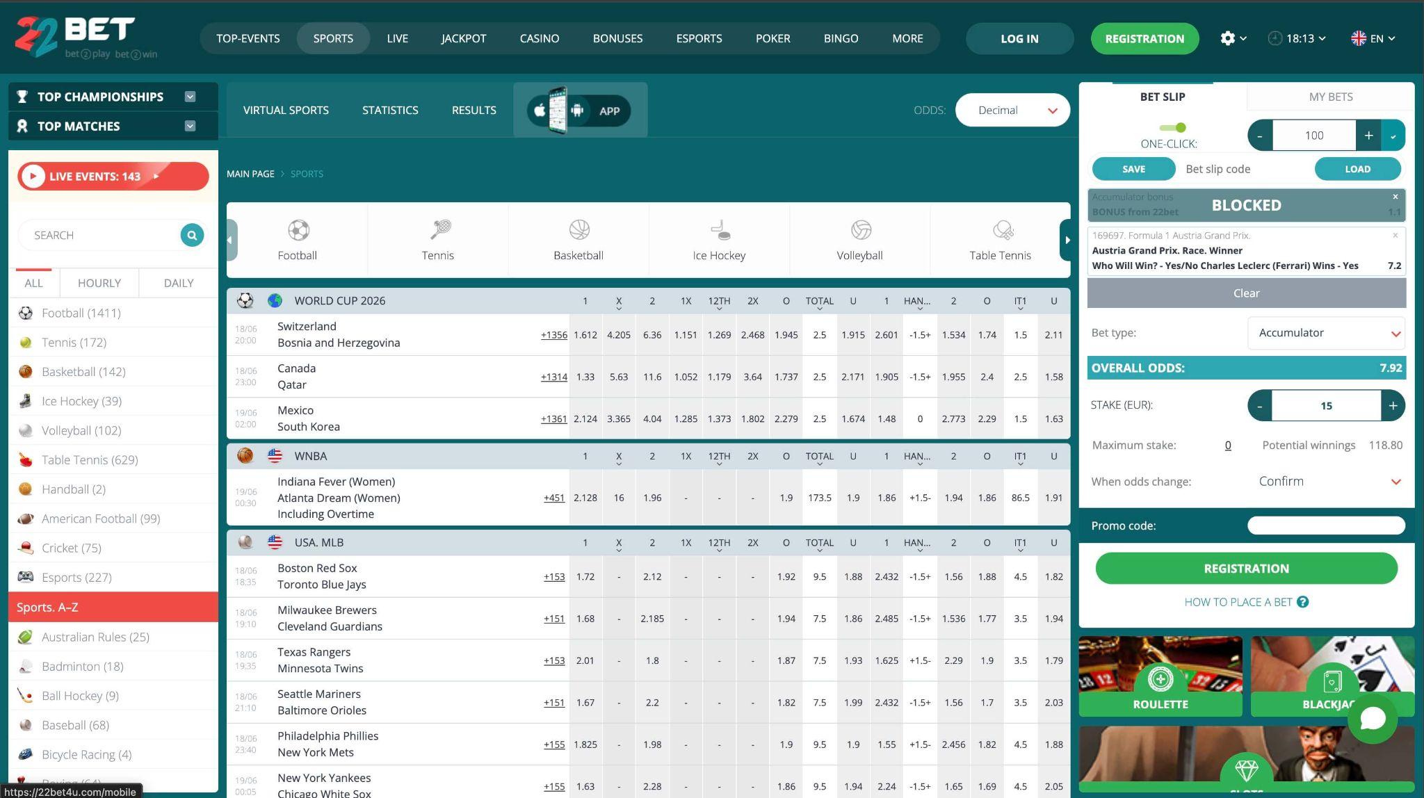Decrease one-click amount with minus button
This screenshot has width=1424, height=798.
[1260, 136]
